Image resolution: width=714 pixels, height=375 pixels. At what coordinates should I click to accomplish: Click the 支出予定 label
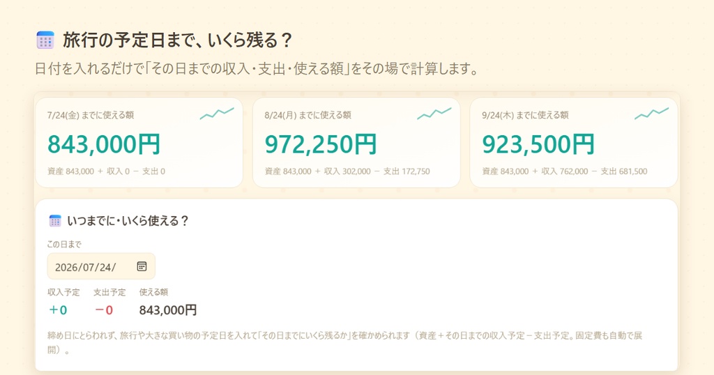click(x=109, y=292)
